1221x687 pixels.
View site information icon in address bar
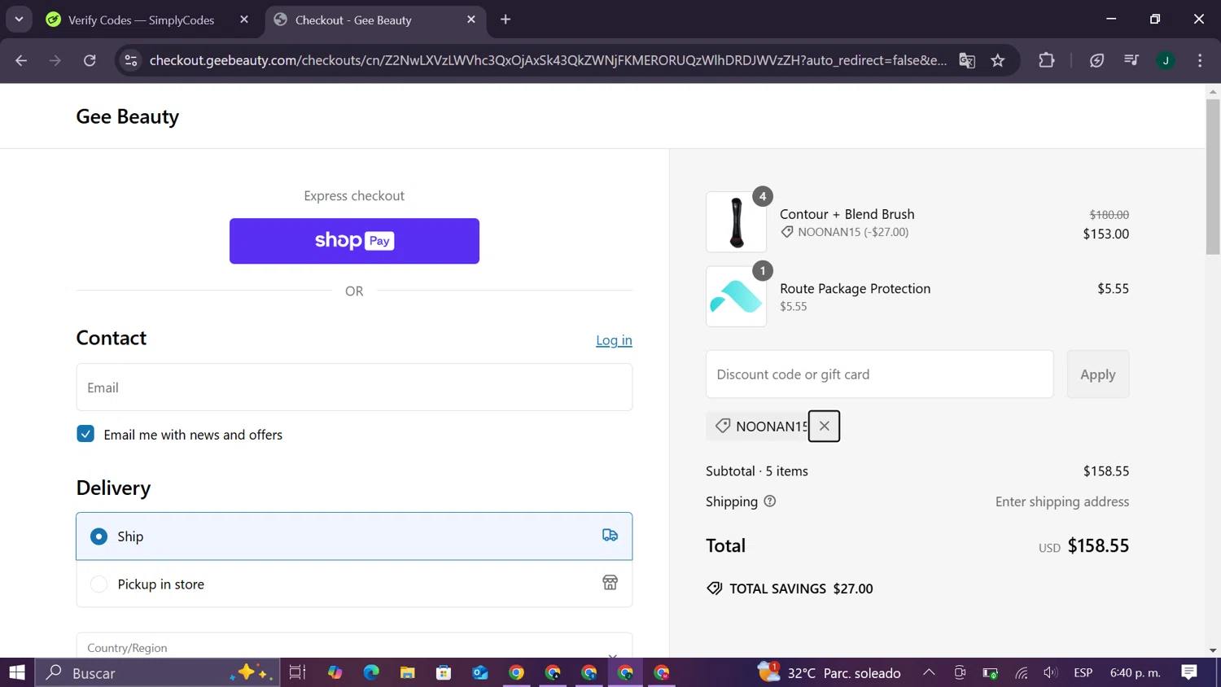(130, 60)
